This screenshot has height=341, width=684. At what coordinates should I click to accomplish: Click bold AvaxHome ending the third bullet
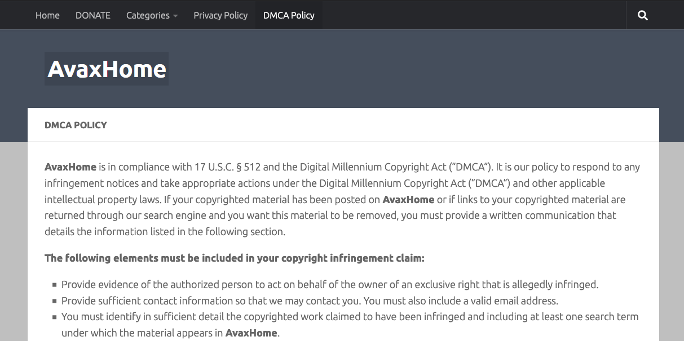251,333
